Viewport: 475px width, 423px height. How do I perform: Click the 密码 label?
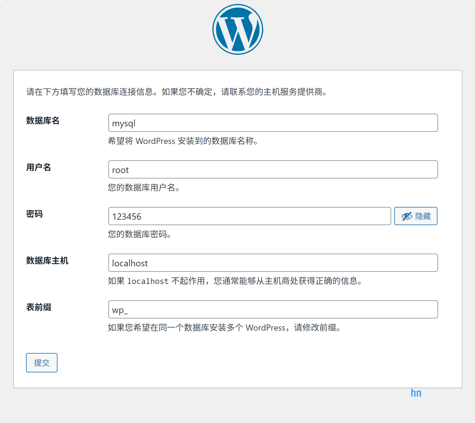(x=34, y=214)
